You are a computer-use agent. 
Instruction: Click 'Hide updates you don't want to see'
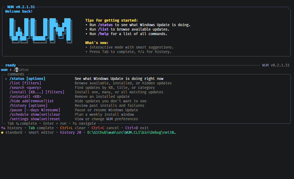pos(111,101)
